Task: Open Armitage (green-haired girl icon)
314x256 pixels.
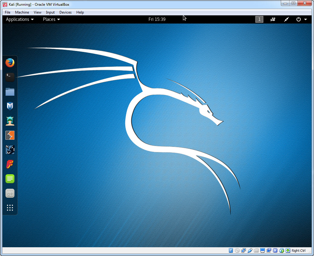Action: click(x=10, y=121)
